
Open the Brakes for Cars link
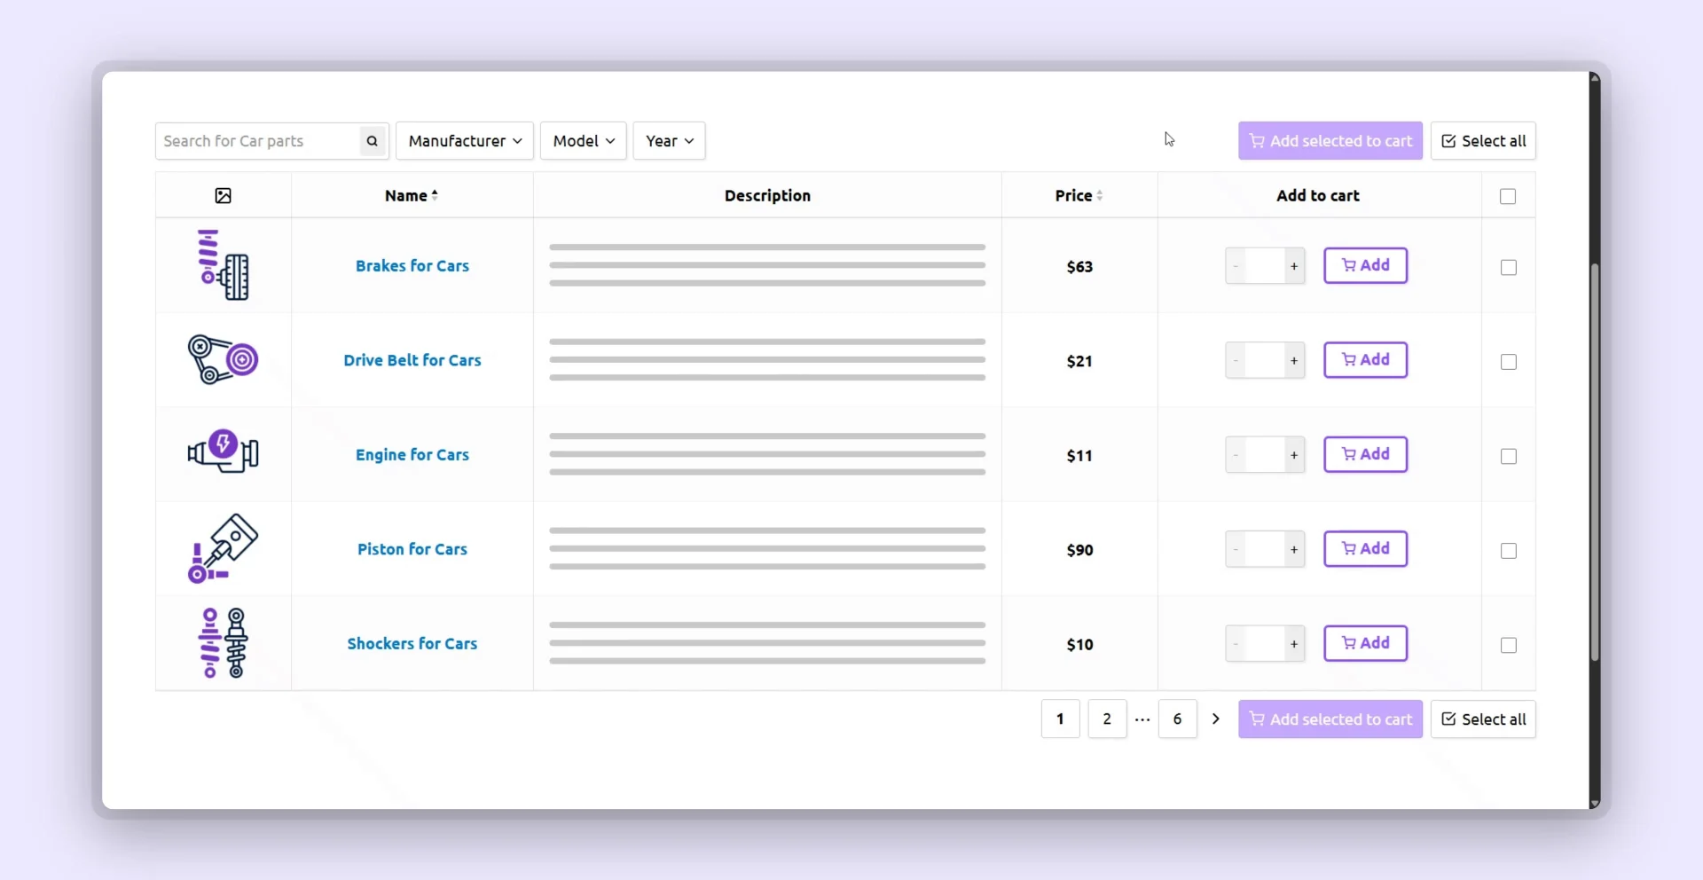pos(412,266)
